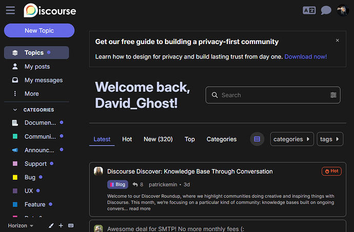Screen dimensions: 354x232
Task: Click the New Topic button
Action: (40, 30)
